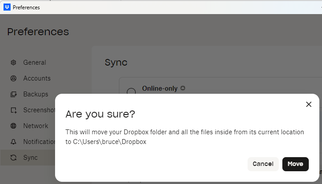Click the Preferences window title text
322x184 pixels.
coord(26,7)
